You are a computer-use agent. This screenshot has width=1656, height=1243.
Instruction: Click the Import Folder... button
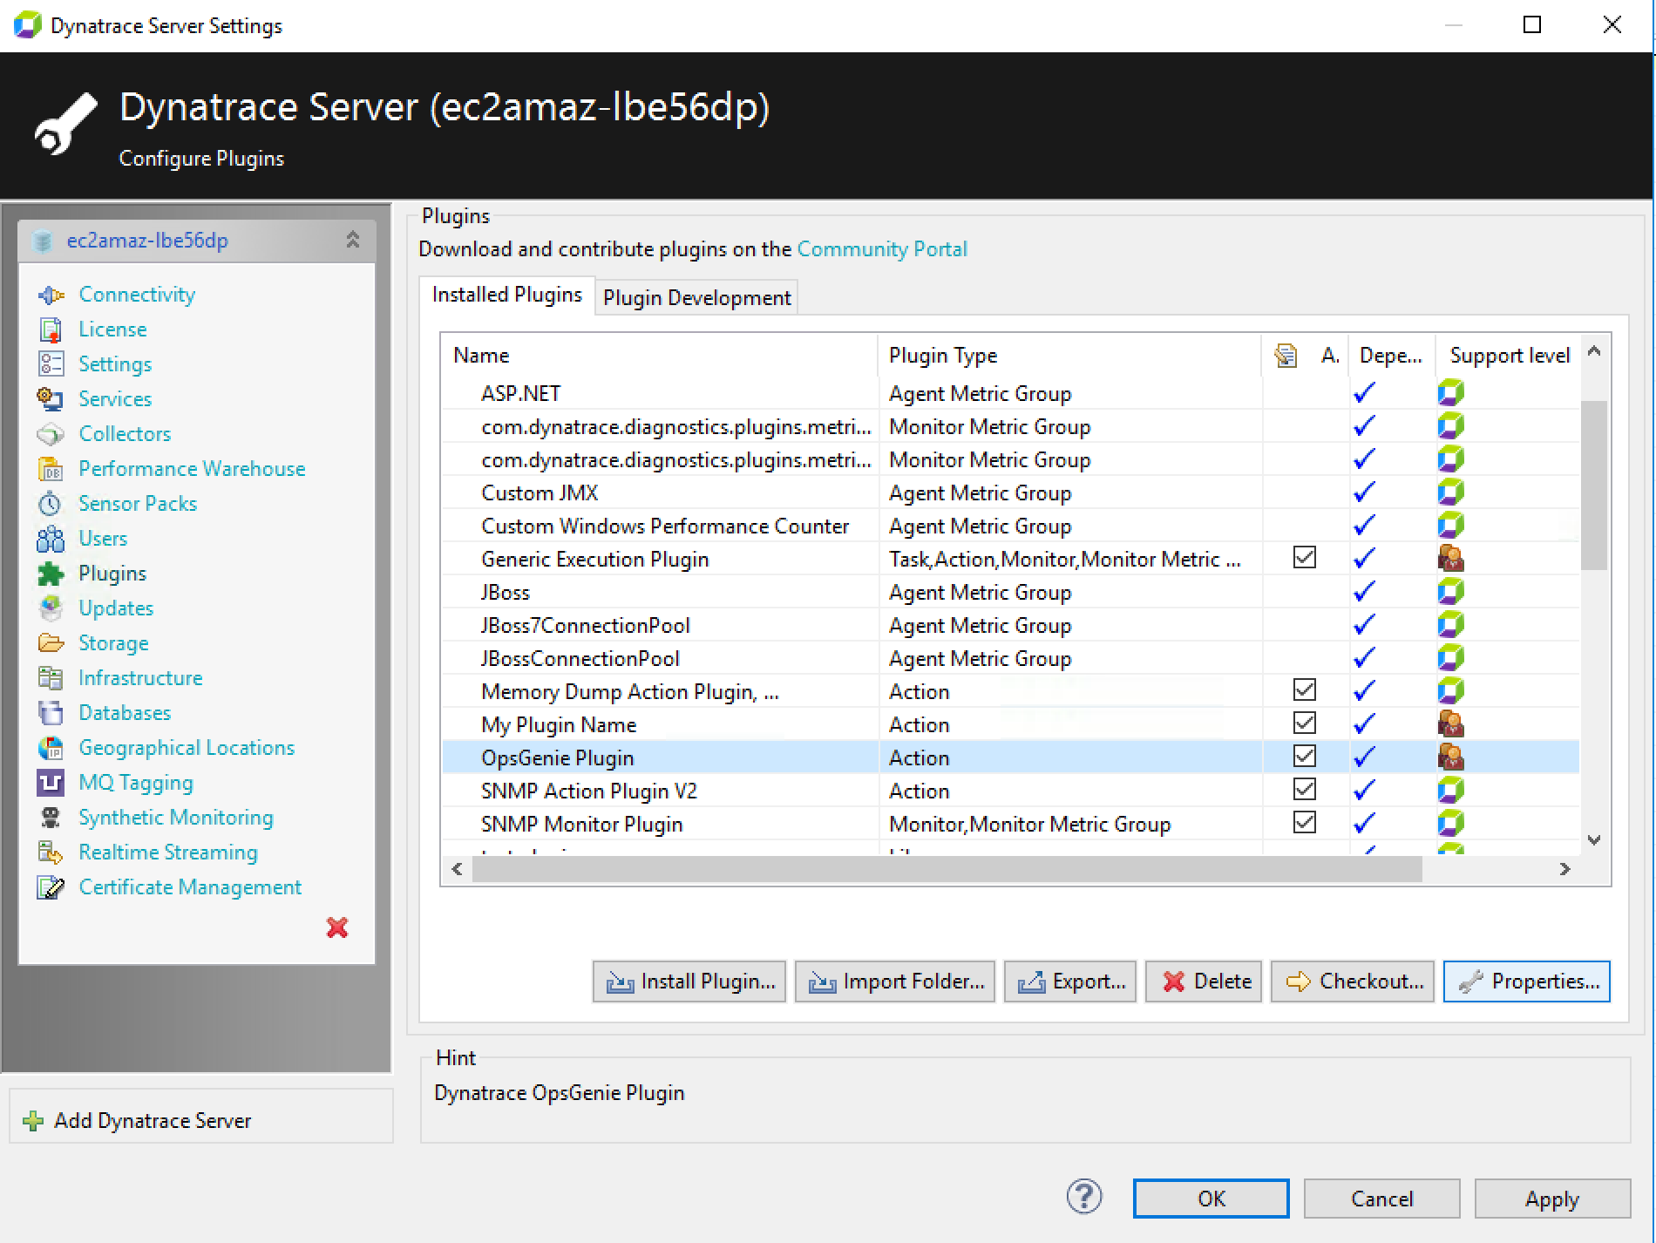click(x=895, y=981)
